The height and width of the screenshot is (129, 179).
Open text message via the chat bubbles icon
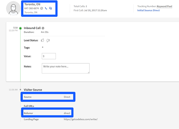coord(50,8)
